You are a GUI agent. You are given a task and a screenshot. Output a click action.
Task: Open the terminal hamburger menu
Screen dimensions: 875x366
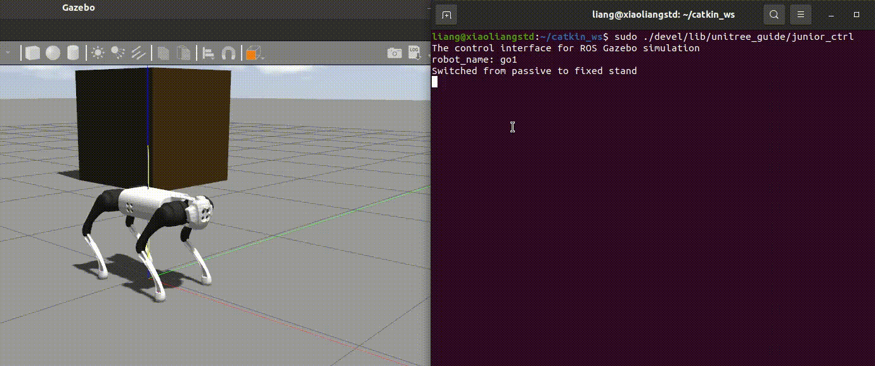coord(801,15)
